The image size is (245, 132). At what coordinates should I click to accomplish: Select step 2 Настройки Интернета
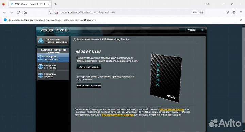[53, 67]
